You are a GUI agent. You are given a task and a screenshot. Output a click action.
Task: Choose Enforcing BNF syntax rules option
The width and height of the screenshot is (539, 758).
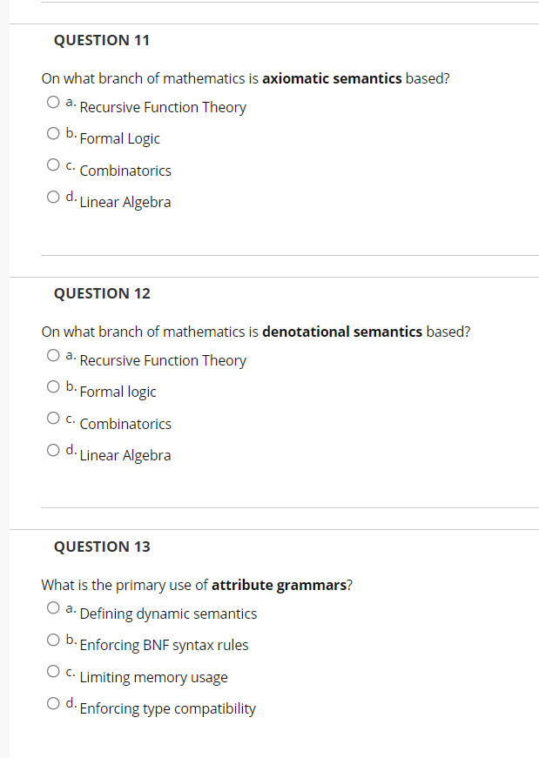click(53, 640)
